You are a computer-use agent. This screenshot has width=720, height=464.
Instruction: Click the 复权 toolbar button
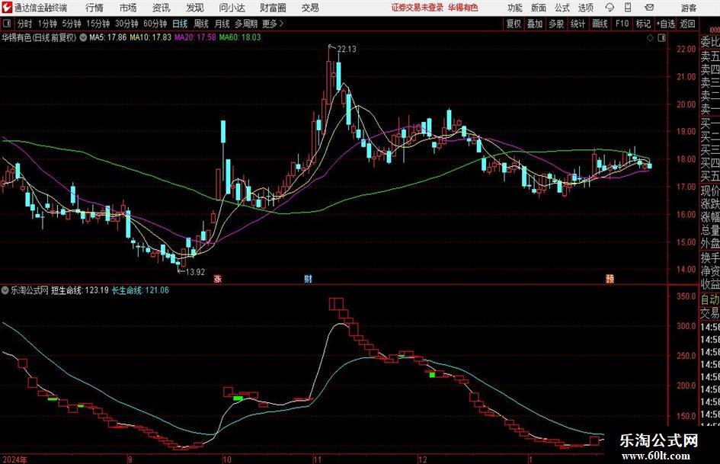pos(514,24)
